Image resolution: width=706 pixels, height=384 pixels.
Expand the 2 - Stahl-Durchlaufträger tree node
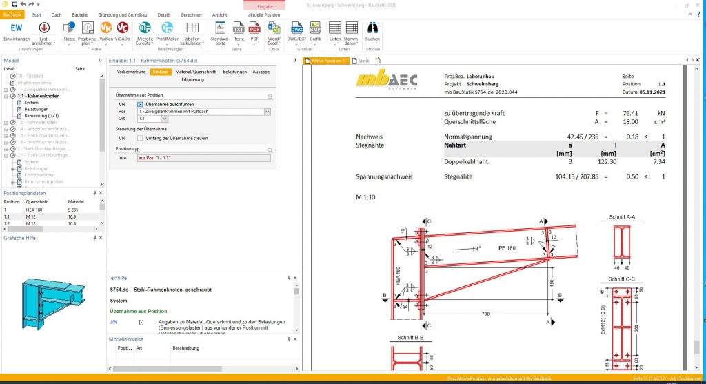point(6,148)
